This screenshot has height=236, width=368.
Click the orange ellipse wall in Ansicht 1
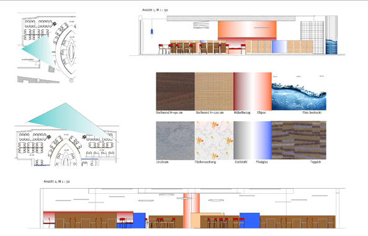click(x=247, y=29)
